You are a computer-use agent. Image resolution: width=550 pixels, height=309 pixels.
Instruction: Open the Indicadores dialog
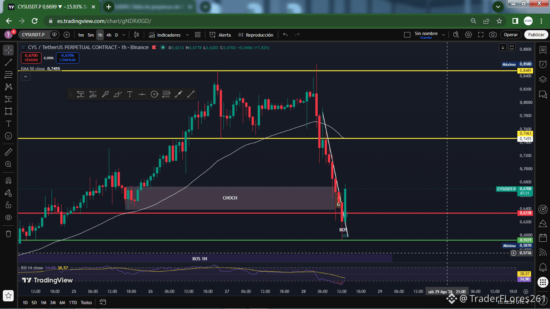tap(165, 35)
